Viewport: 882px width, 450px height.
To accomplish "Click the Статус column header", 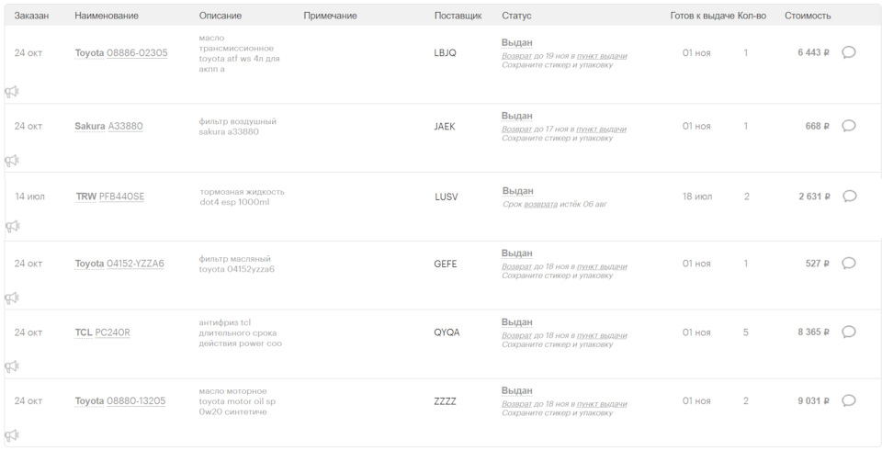I will point(516,16).
